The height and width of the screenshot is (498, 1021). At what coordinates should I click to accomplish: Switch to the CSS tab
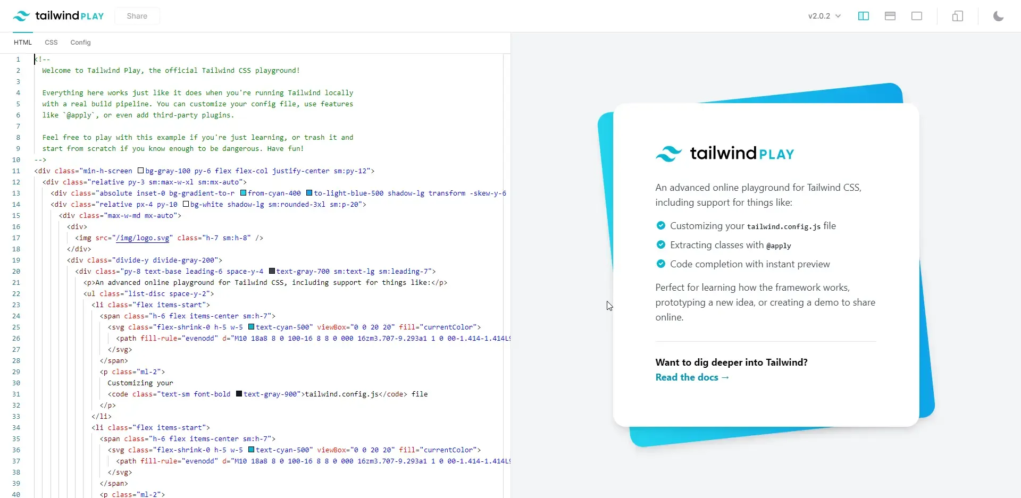click(x=51, y=43)
